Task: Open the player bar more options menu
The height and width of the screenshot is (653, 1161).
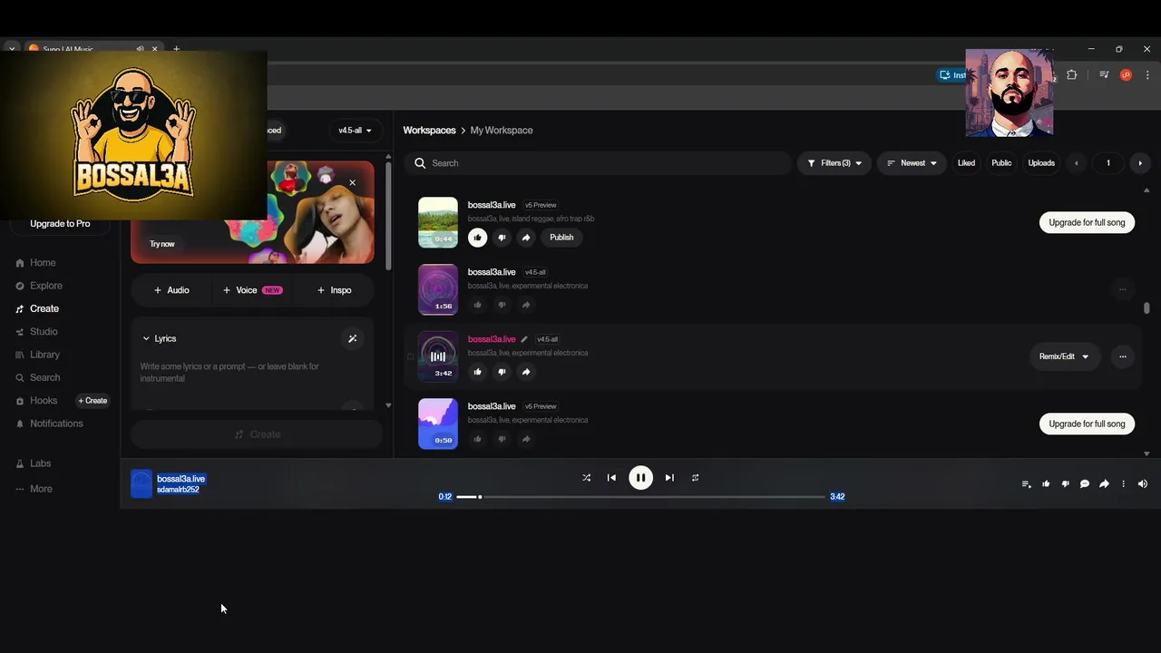Action: [x=1123, y=484]
